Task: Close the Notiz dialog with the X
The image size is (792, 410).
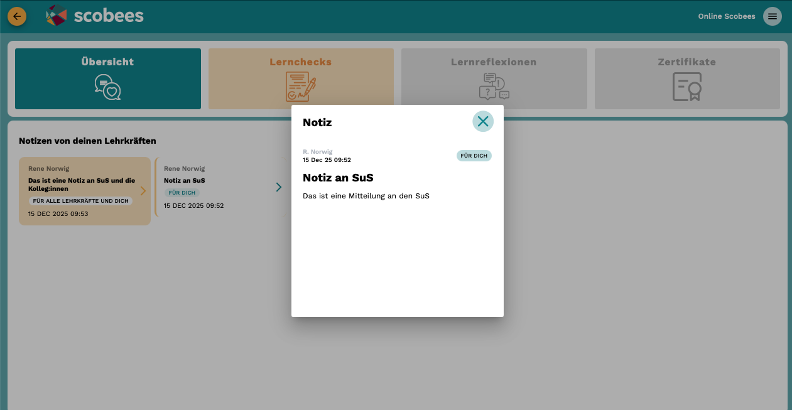Action: pos(482,121)
